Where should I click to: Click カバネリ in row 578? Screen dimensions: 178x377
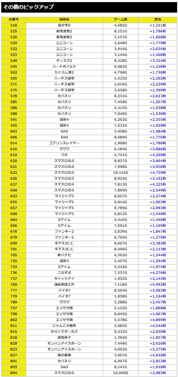[64, 96]
